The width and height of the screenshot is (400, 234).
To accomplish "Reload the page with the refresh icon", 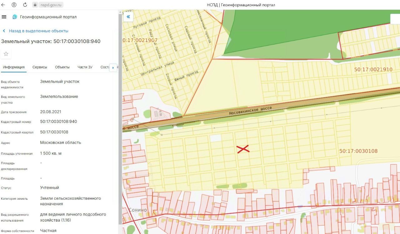I will coord(25,5).
